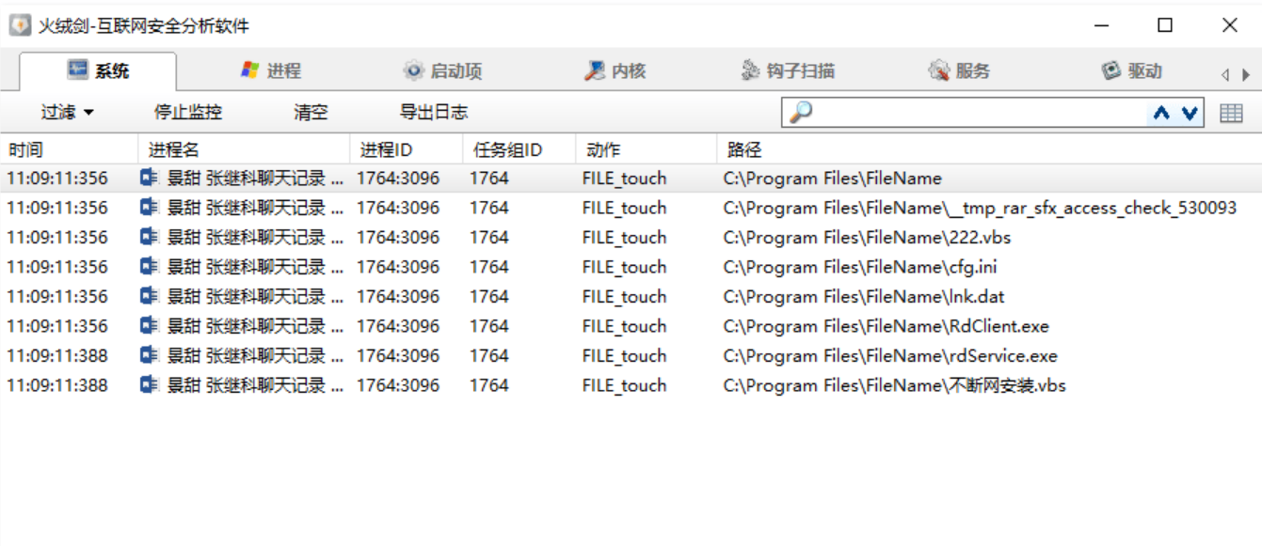Image resolution: width=1262 pixels, height=546 pixels.
Task: Click the search previous up arrow
Action: click(1161, 113)
